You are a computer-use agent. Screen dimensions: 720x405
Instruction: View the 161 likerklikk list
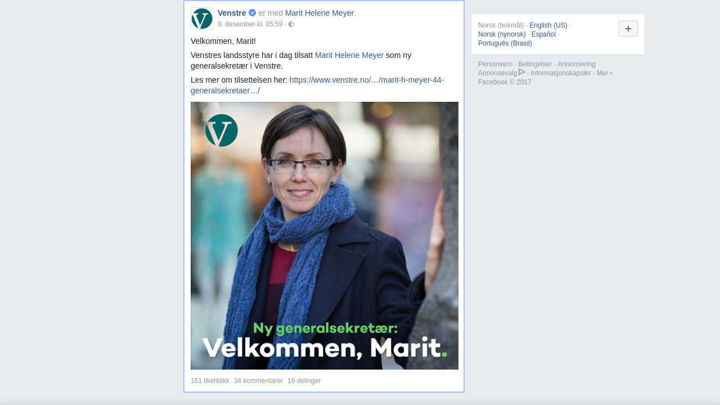point(210,381)
